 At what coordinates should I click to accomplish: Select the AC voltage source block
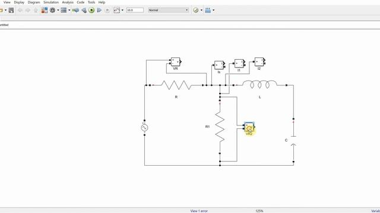point(144,128)
